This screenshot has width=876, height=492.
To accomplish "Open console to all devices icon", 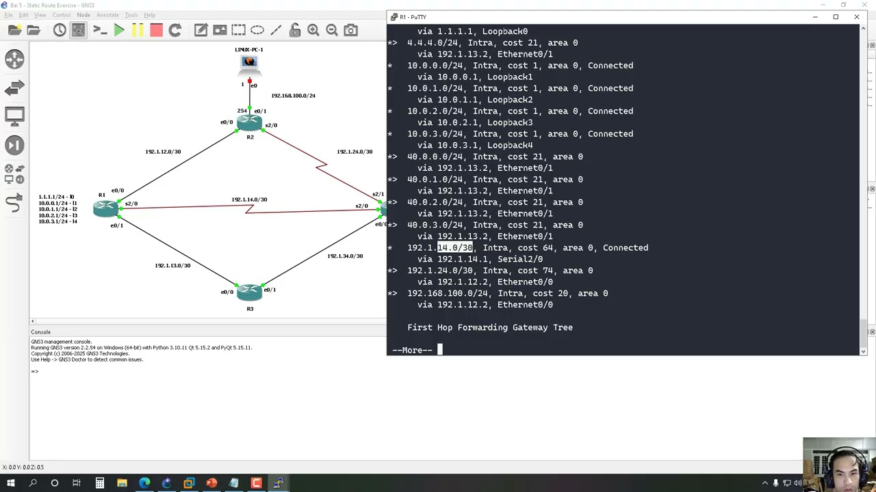I will (x=100, y=30).
